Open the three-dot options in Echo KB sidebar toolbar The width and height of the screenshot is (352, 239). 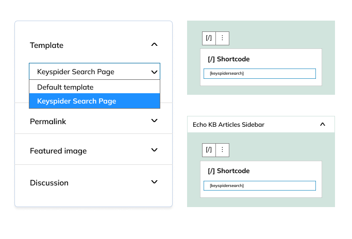(x=222, y=150)
